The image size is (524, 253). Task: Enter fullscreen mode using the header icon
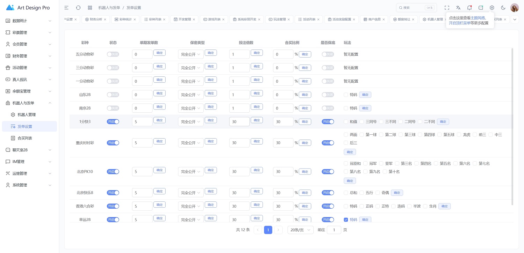pyautogui.click(x=447, y=8)
